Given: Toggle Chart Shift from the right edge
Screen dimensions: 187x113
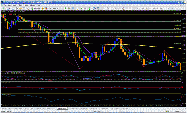Looking at the screenshot, I should [85, 8].
